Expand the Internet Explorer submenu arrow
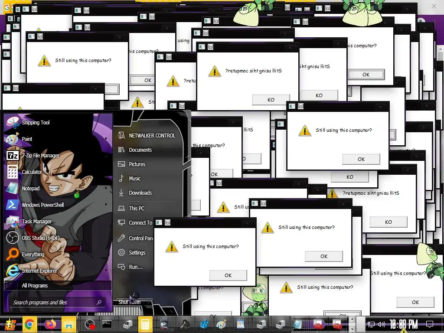444x333 pixels. tap(106, 271)
